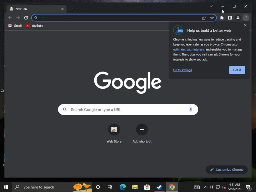This screenshot has height=192, width=256.
Task: Close the New Tab tab
Action: [x=62, y=9]
